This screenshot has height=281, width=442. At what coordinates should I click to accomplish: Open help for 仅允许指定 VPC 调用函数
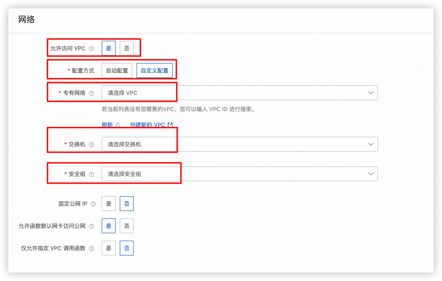(x=91, y=249)
